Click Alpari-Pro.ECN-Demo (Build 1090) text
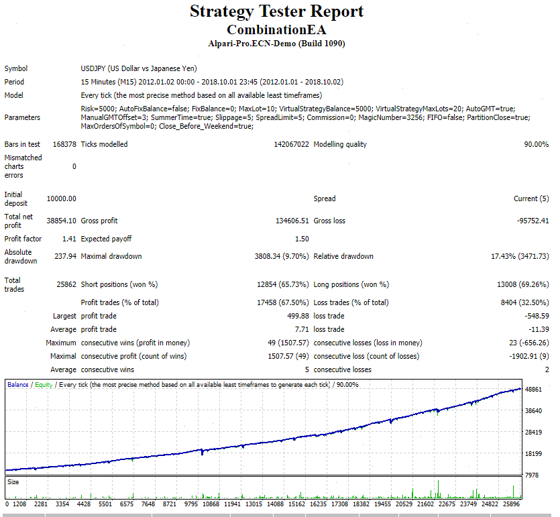 pos(276,44)
